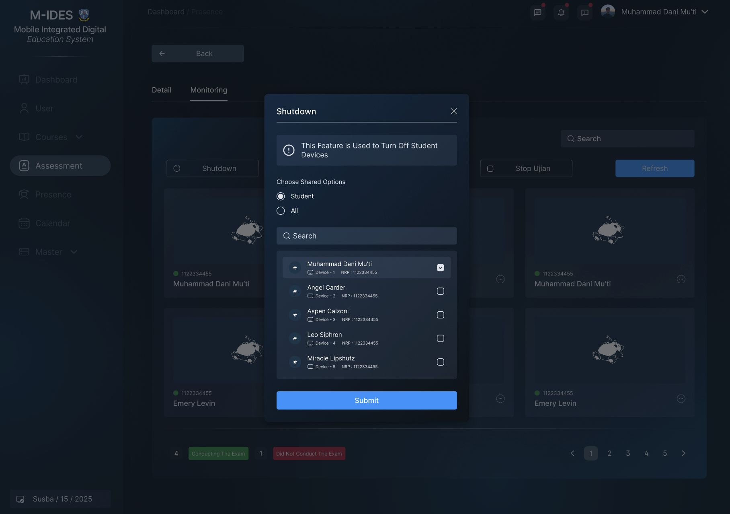Switch to the Detail tab
Image resolution: width=730 pixels, height=514 pixels.
pos(162,90)
